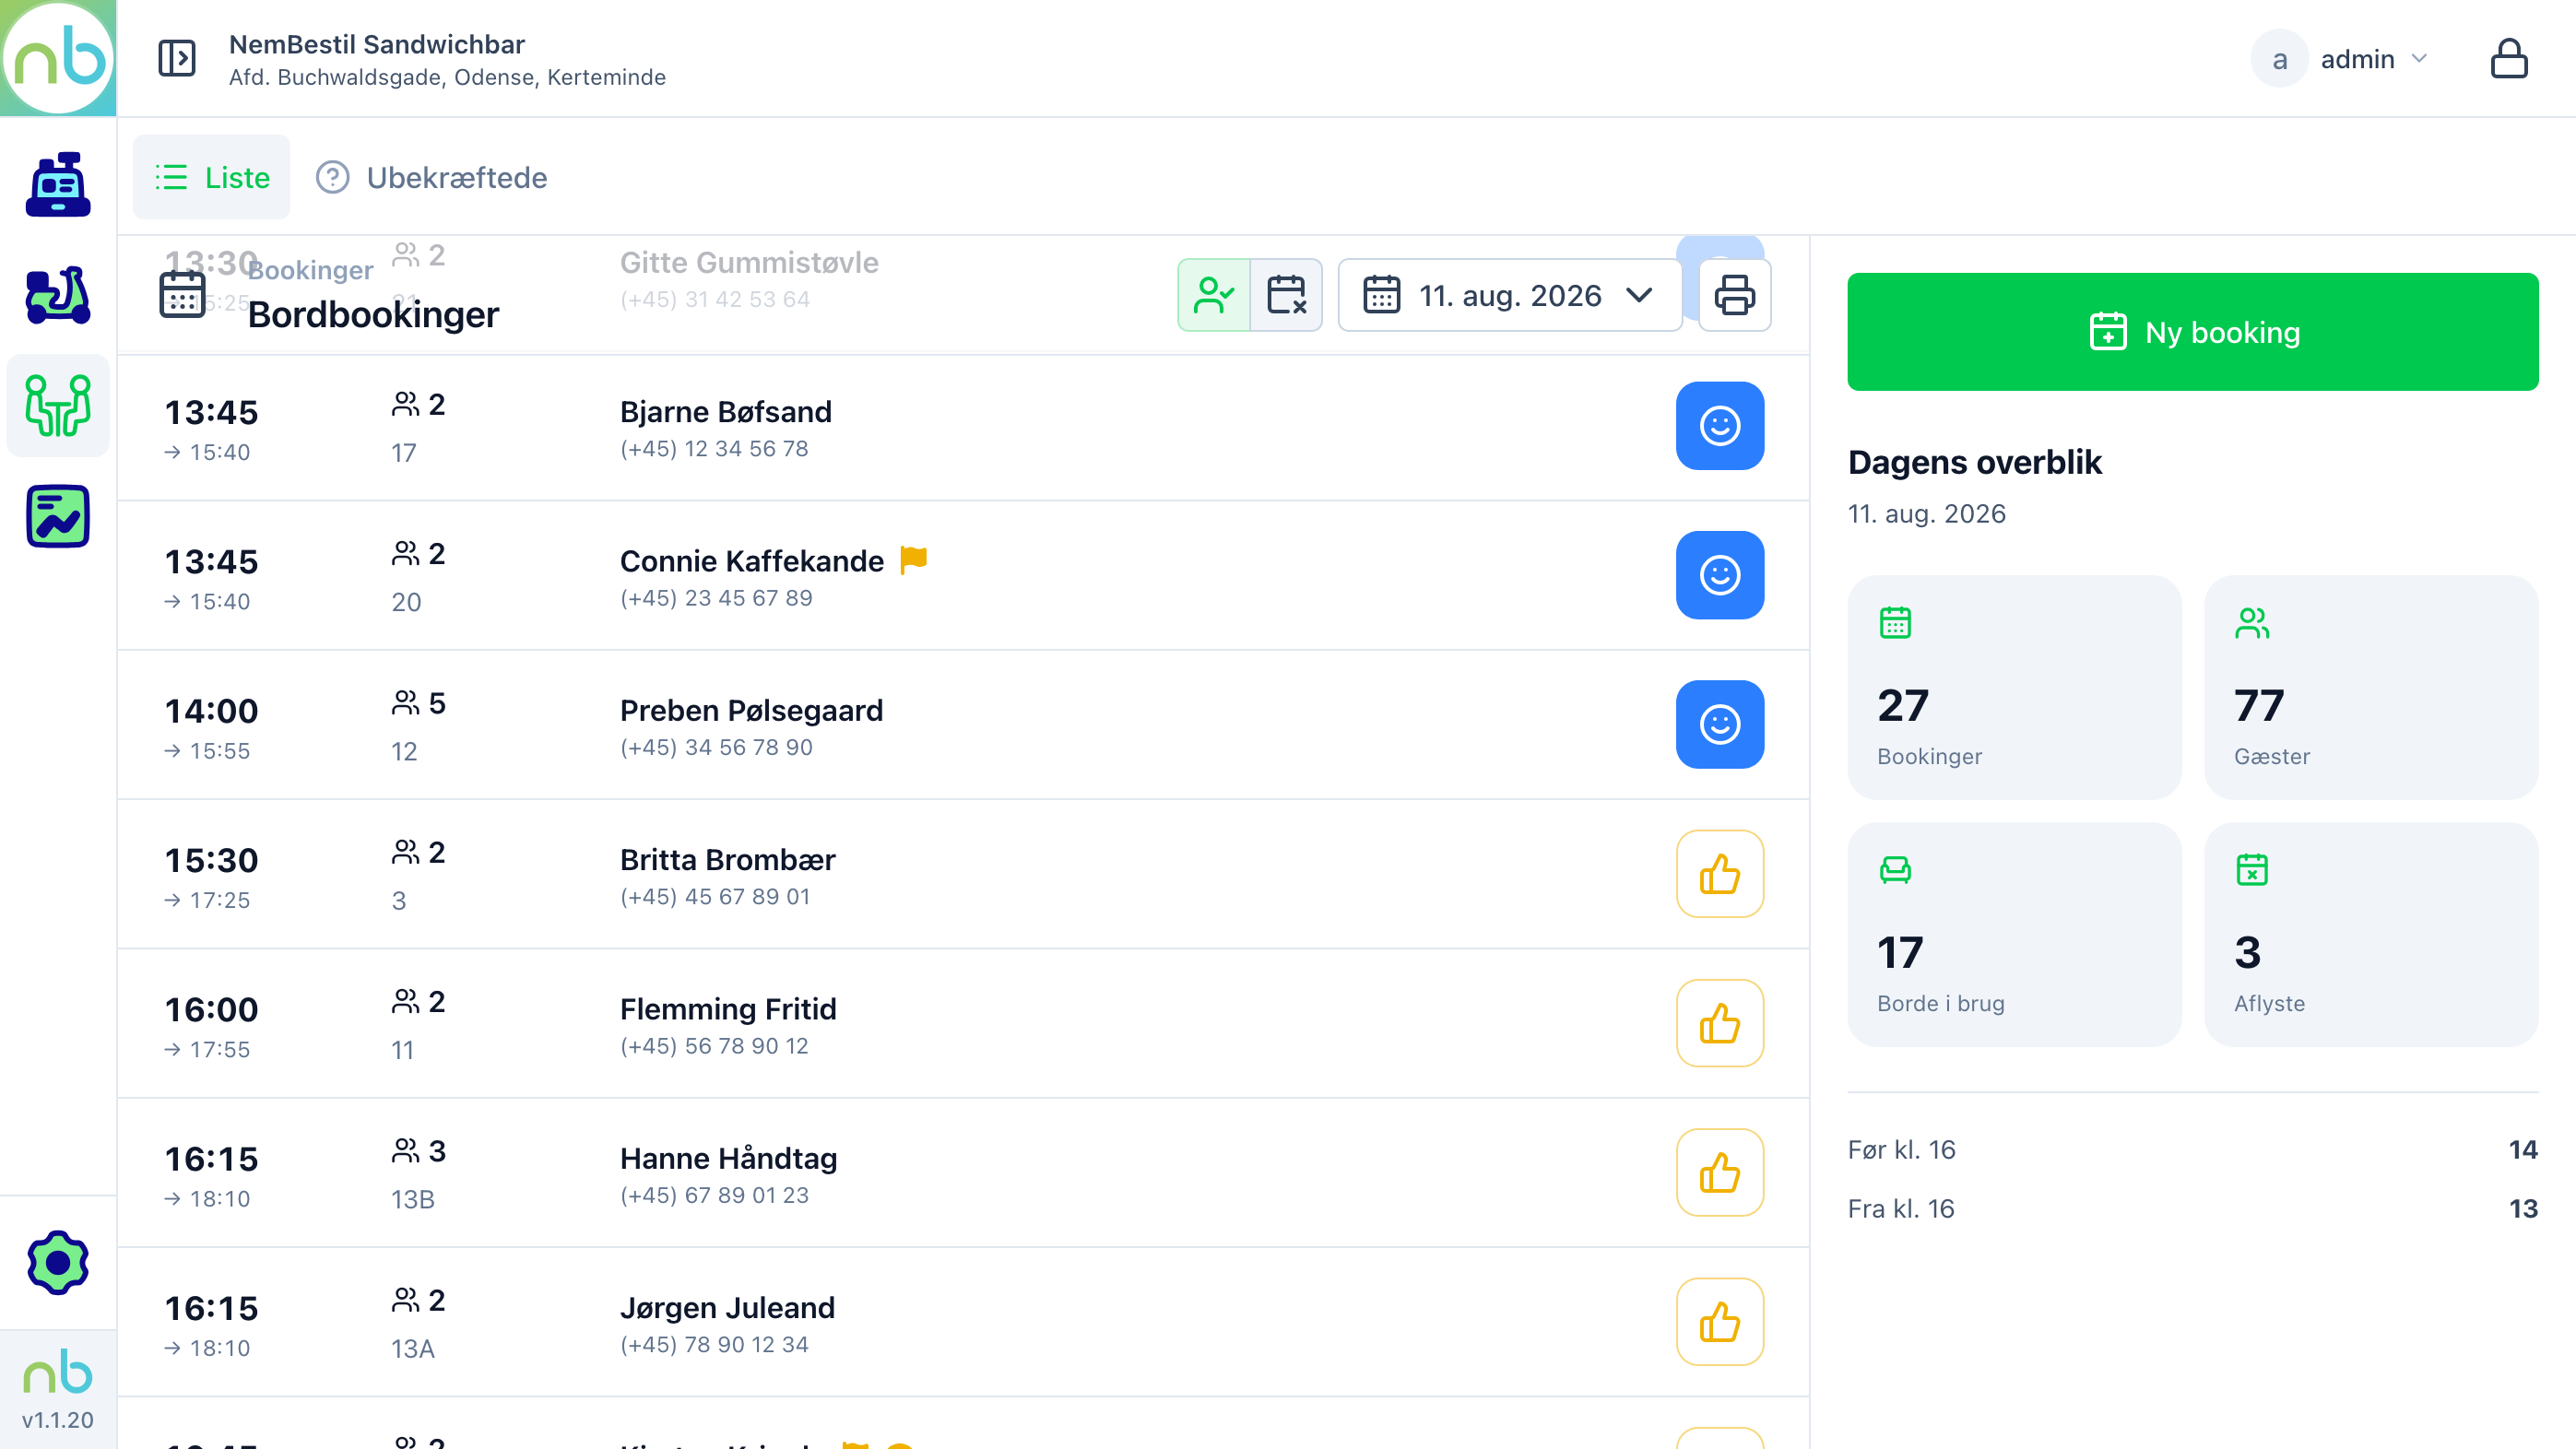Image resolution: width=2576 pixels, height=1449 pixels.
Task: Open Bjarne Bøfsand booking
Action: [963, 427]
